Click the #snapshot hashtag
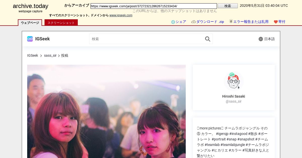Screen dimensions: 302x158 (246, 139)
